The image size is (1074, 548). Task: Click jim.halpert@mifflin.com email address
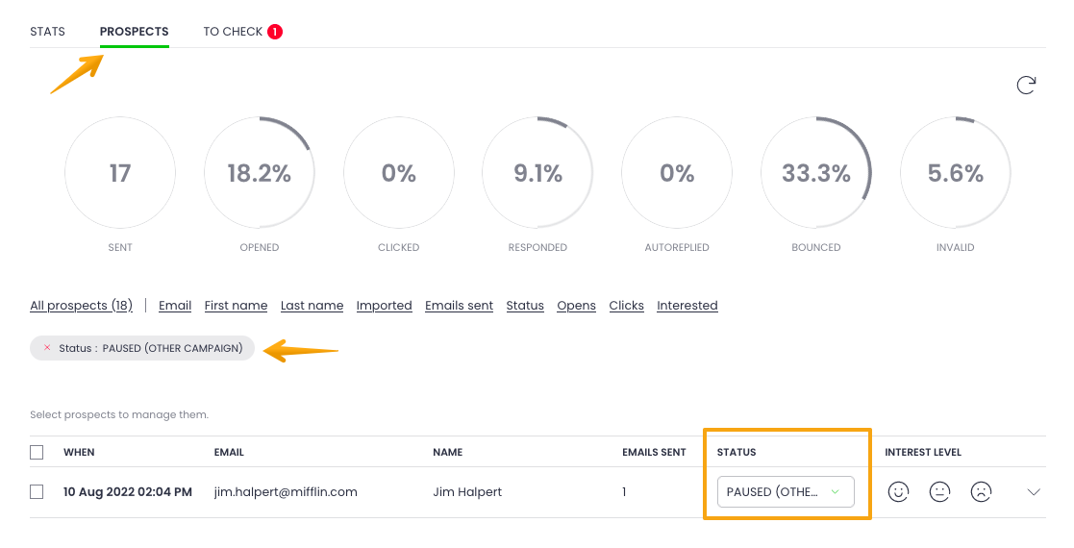[x=286, y=492]
